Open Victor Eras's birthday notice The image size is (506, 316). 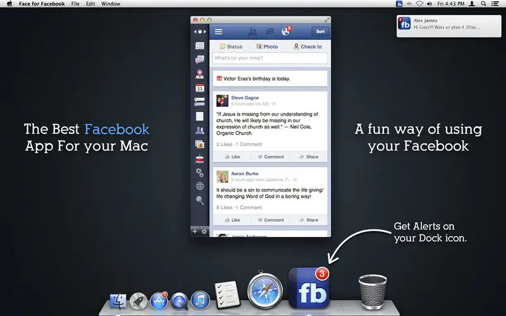(x=270, y=78)
